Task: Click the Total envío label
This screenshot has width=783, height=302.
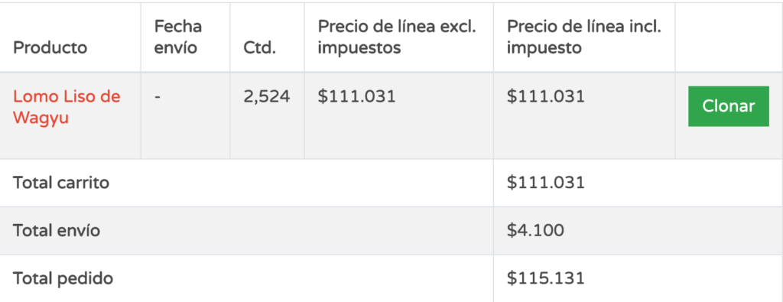Action: tap(57, 231)
